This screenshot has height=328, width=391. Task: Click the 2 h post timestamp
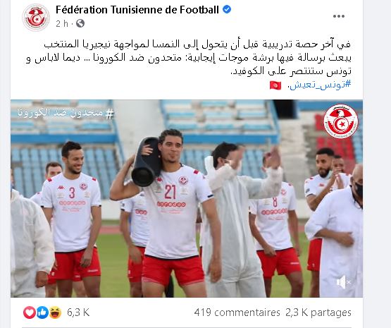point(62,24)
